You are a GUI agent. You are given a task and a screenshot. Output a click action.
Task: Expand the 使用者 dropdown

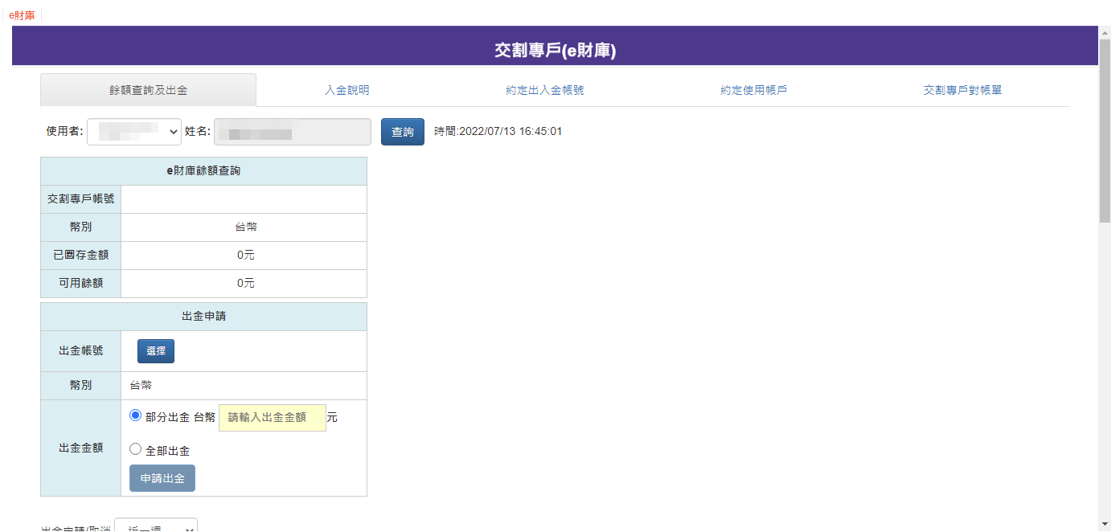(x=134, y=132)
